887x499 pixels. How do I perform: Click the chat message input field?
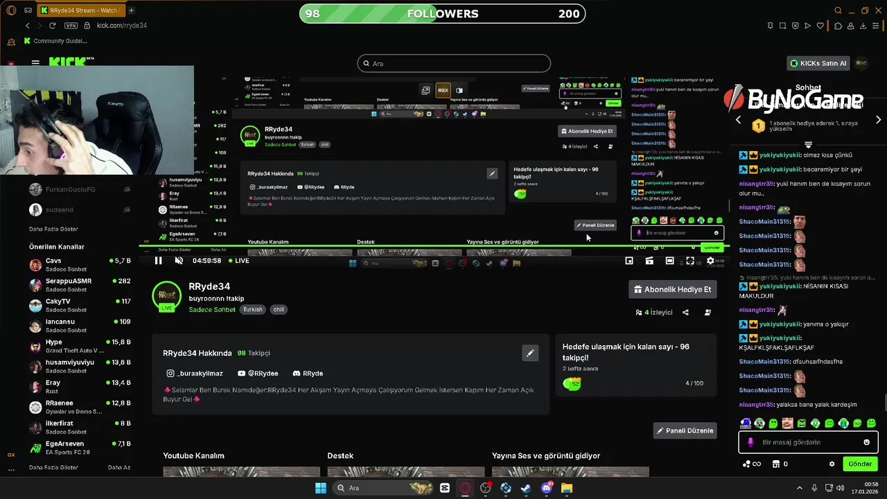(x=808, y=442)
